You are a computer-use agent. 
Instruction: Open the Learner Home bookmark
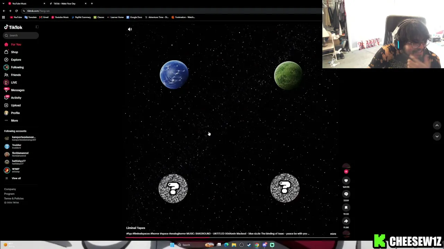115,17
